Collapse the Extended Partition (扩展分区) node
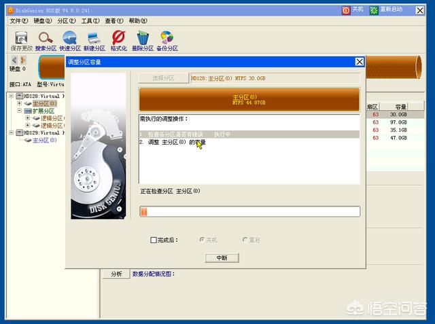435x324 pixels. pyautogui.click(x=20, y=111)
